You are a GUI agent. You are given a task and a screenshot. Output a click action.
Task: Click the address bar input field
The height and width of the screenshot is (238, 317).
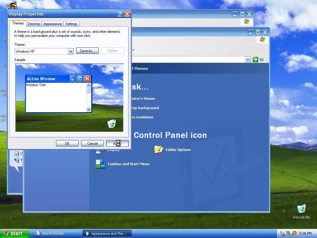coord(188,59)
